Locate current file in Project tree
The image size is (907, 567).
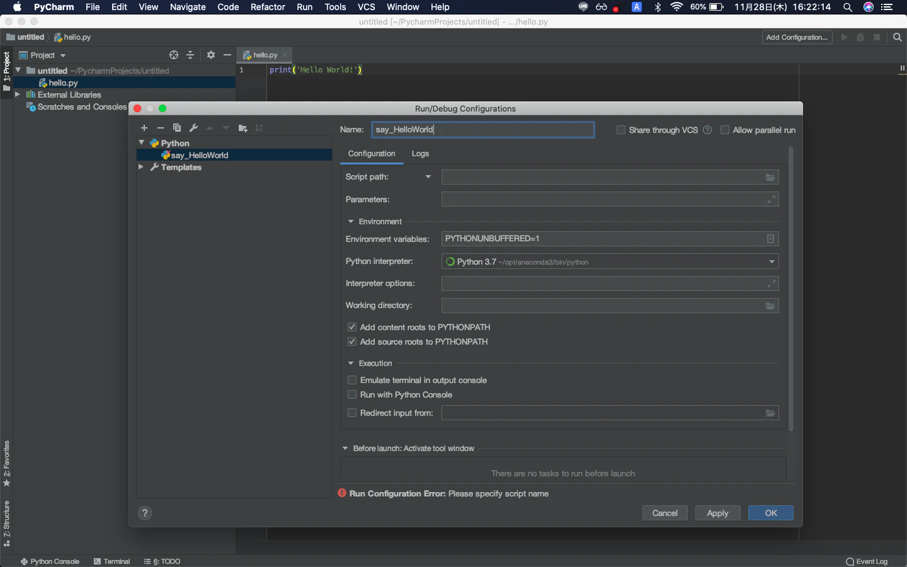tap(174, 55)
